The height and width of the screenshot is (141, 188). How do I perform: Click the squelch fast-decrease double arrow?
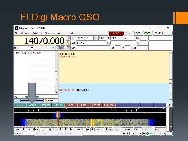tap(124, 133)
